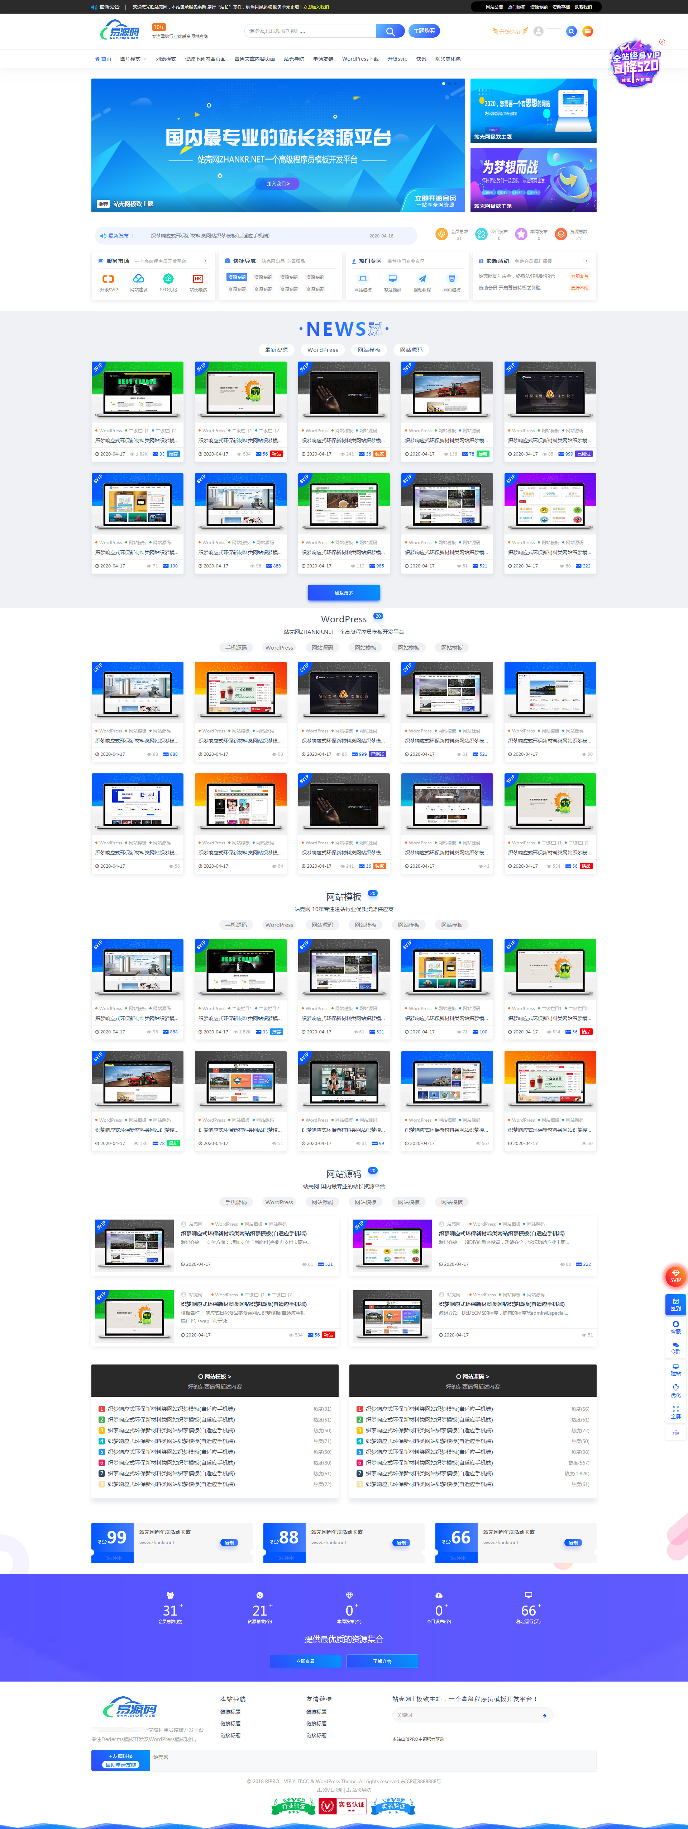Click the 了解详情 button in purple section

point(382,1661)
